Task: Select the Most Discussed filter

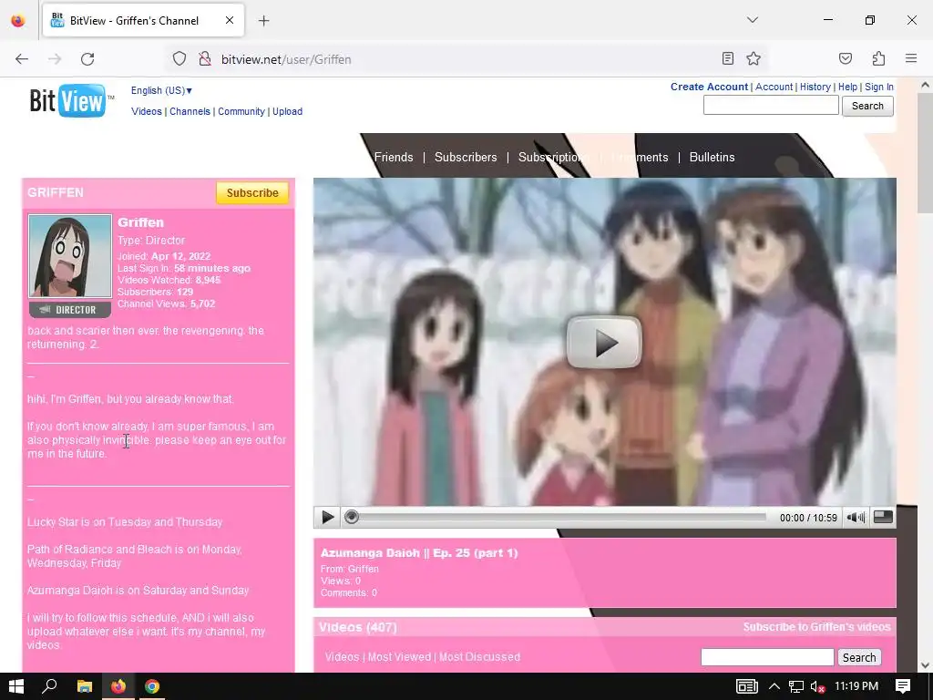Action: [479, 656]
